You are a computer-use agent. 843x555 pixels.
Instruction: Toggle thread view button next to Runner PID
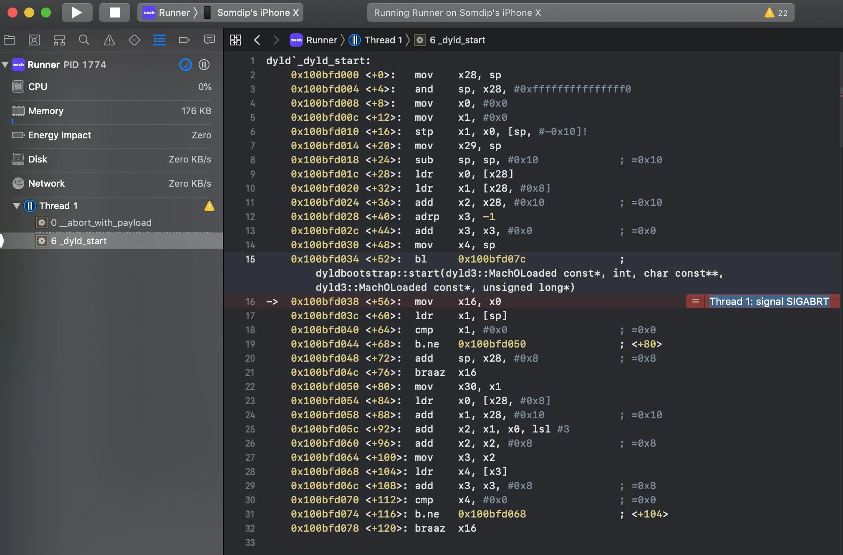204,65
